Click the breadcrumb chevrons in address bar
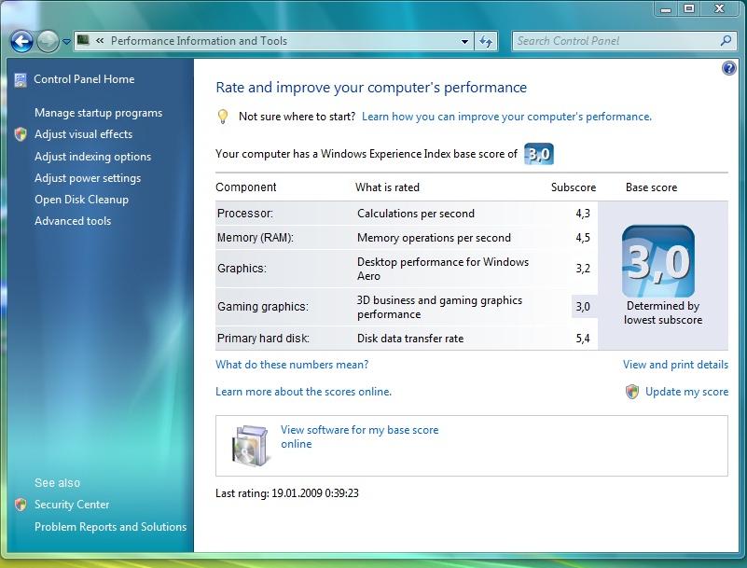Viewport: 747px width, 568px height. [100, 41]
